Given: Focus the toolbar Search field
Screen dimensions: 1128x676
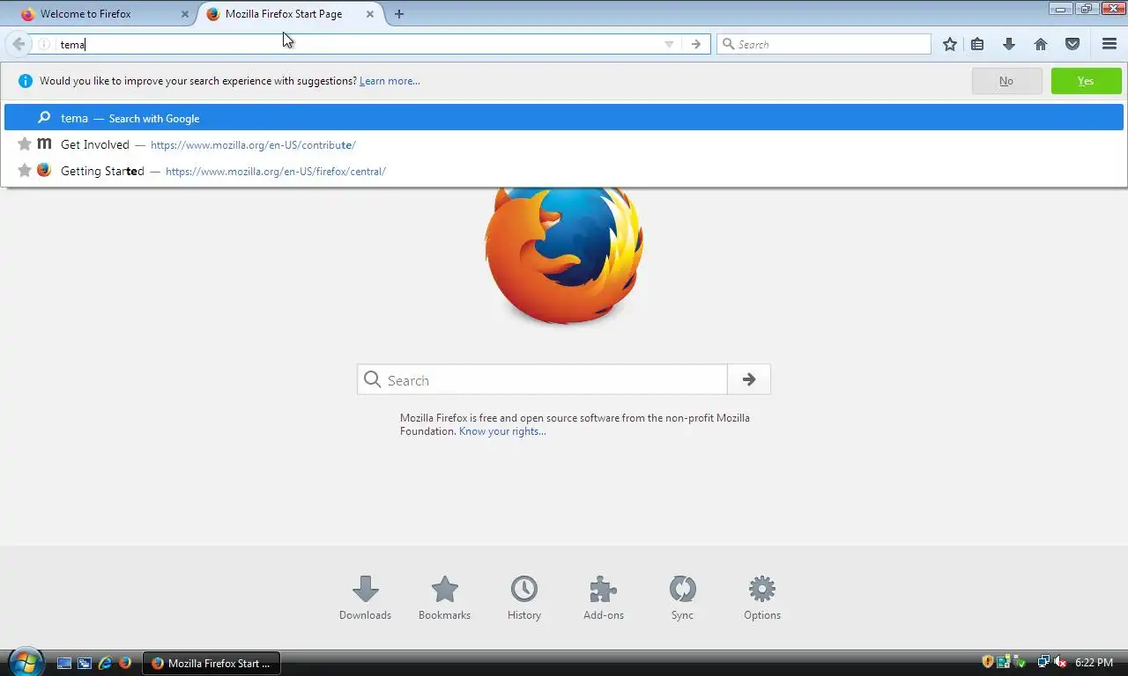Looking at the screenshot, I should click(x=824, y=44).
